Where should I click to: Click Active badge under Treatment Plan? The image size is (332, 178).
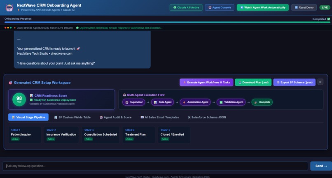pyautogui.click(x=129, y=139)
